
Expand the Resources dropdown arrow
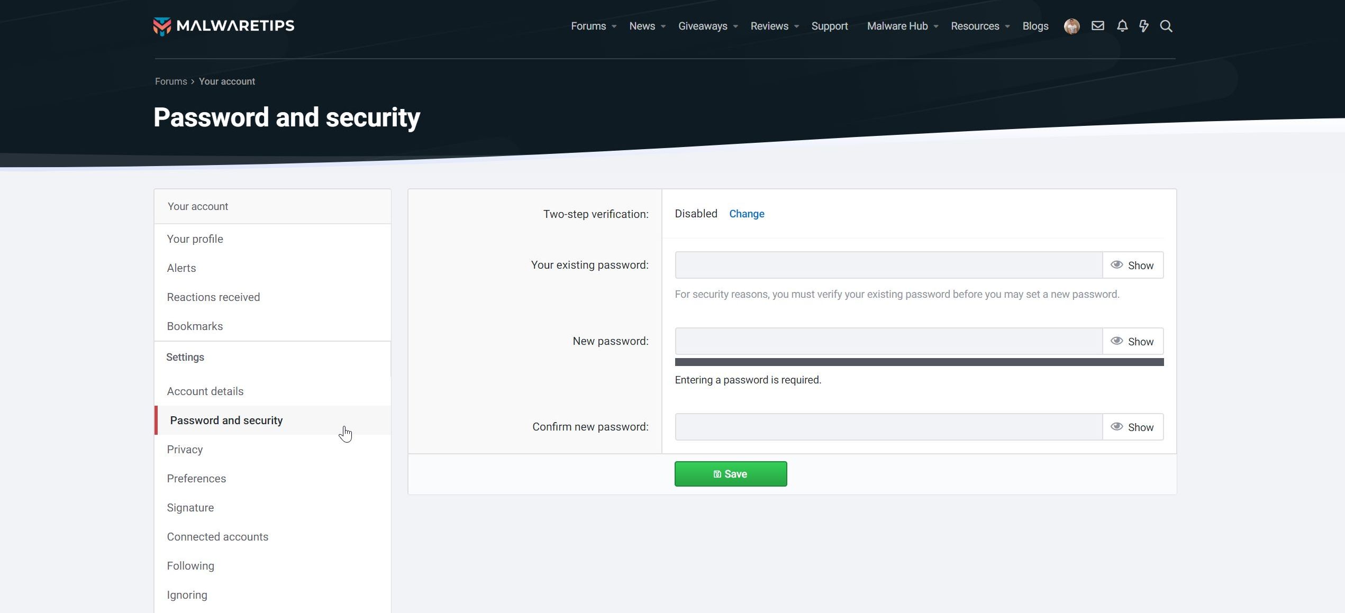(1007, 26)
